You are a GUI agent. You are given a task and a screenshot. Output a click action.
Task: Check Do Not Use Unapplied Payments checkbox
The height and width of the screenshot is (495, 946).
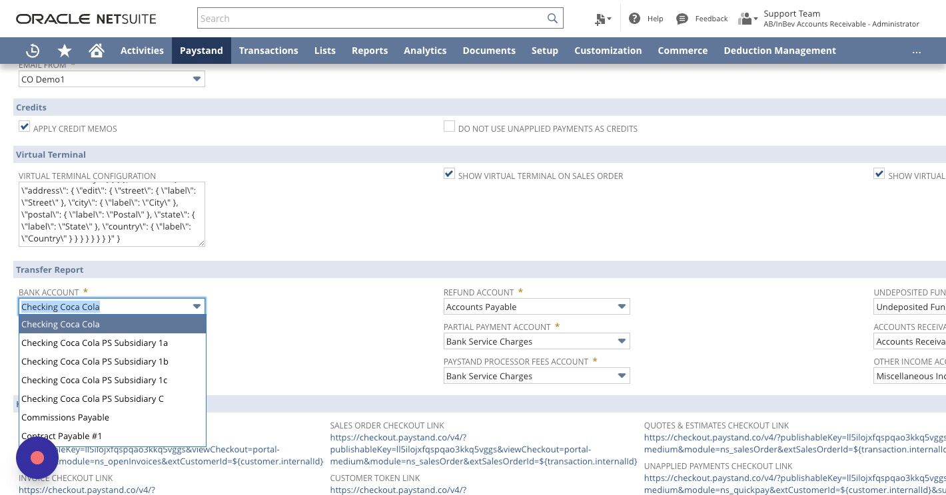[x=449, y=126]
